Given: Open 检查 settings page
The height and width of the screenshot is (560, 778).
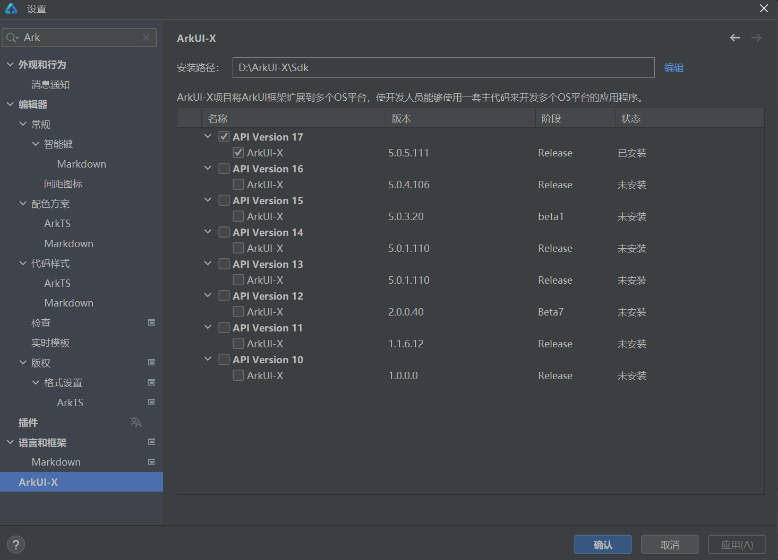Looking at the screenshot, I should (41, 322).
